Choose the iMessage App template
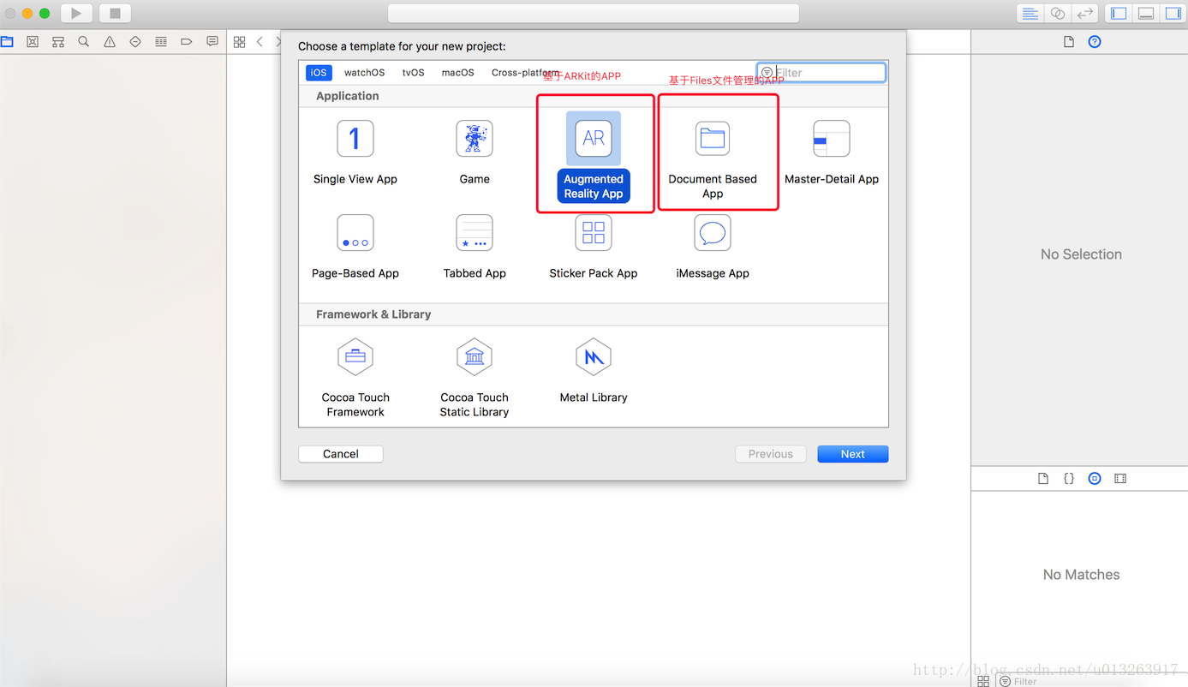This screenshot has height=687, width=1188. 713,248
